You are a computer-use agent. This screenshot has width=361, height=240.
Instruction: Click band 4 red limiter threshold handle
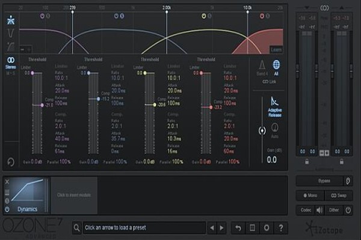click(201, 73)
